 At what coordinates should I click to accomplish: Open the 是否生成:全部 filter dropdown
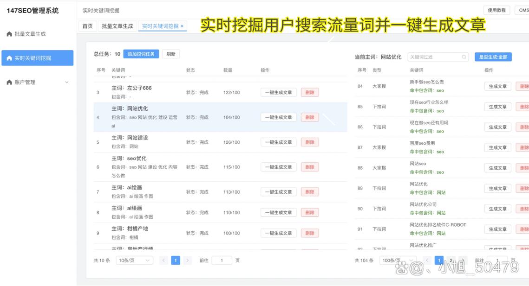pyautogui.click(x=493, y=57)
